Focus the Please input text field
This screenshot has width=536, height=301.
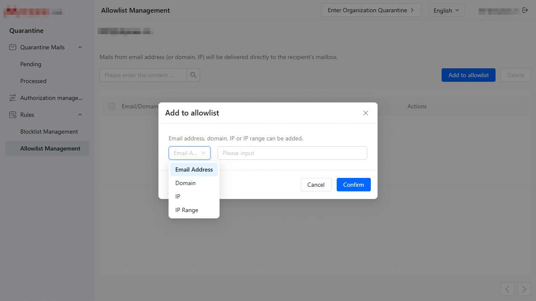tap(292, 153)
